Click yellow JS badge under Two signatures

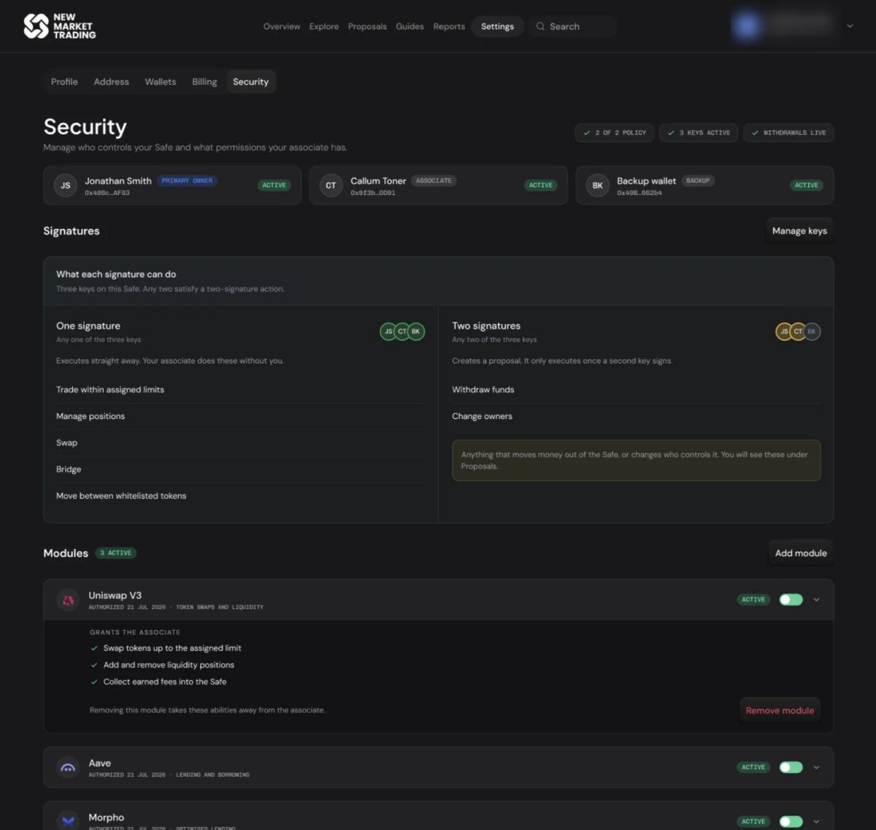point(784,331)
